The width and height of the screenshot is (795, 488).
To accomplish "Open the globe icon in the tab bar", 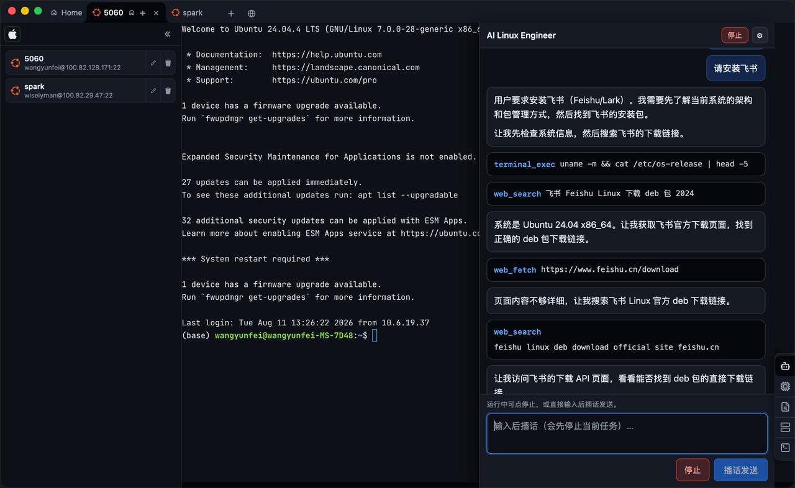I will 252,13.
